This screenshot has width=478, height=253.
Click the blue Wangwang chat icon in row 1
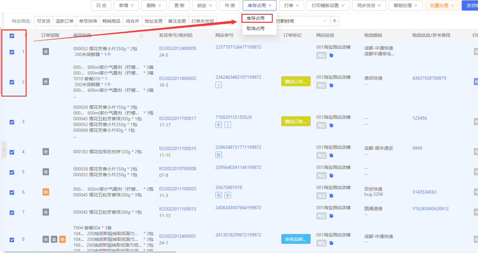coord(331,55)
